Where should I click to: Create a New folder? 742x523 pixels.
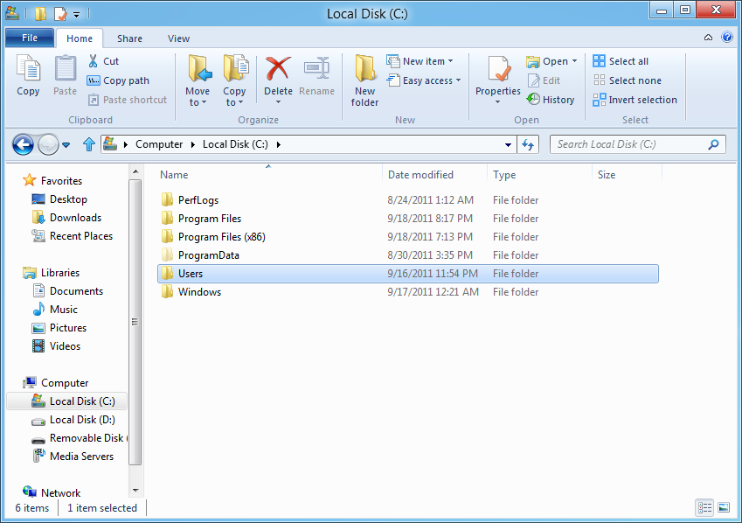(364, 80)
